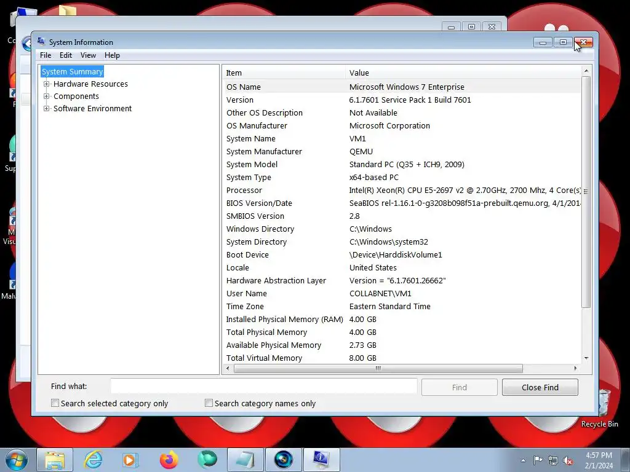This screenshot has height=472, width=630.
Task: Select the OS Name row
Action: tap(402, 87)
